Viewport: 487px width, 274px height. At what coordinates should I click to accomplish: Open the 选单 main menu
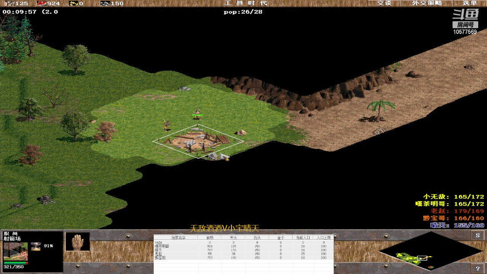point(469,3)
